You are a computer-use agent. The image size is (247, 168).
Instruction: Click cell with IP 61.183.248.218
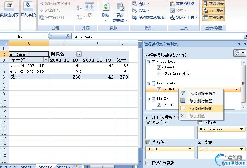(x=29, y=71)
